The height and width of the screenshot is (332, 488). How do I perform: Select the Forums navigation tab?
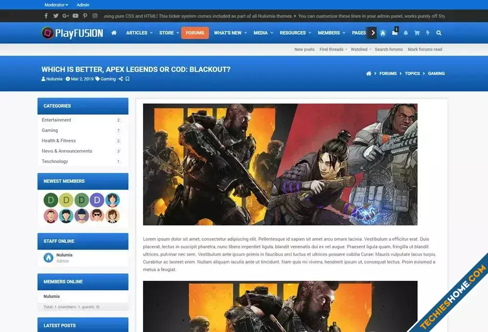point(195,33)
